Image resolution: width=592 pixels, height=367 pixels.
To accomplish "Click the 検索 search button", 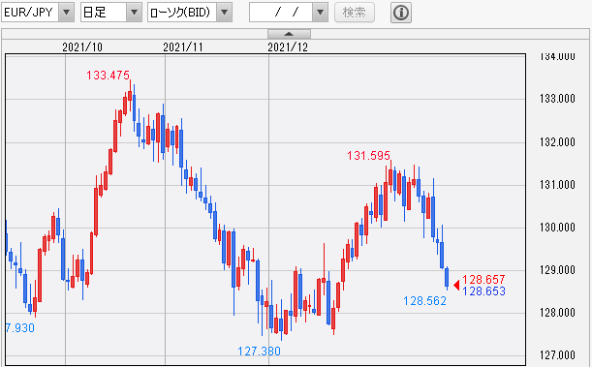I will pyautogui.click(x=355, y=13).
